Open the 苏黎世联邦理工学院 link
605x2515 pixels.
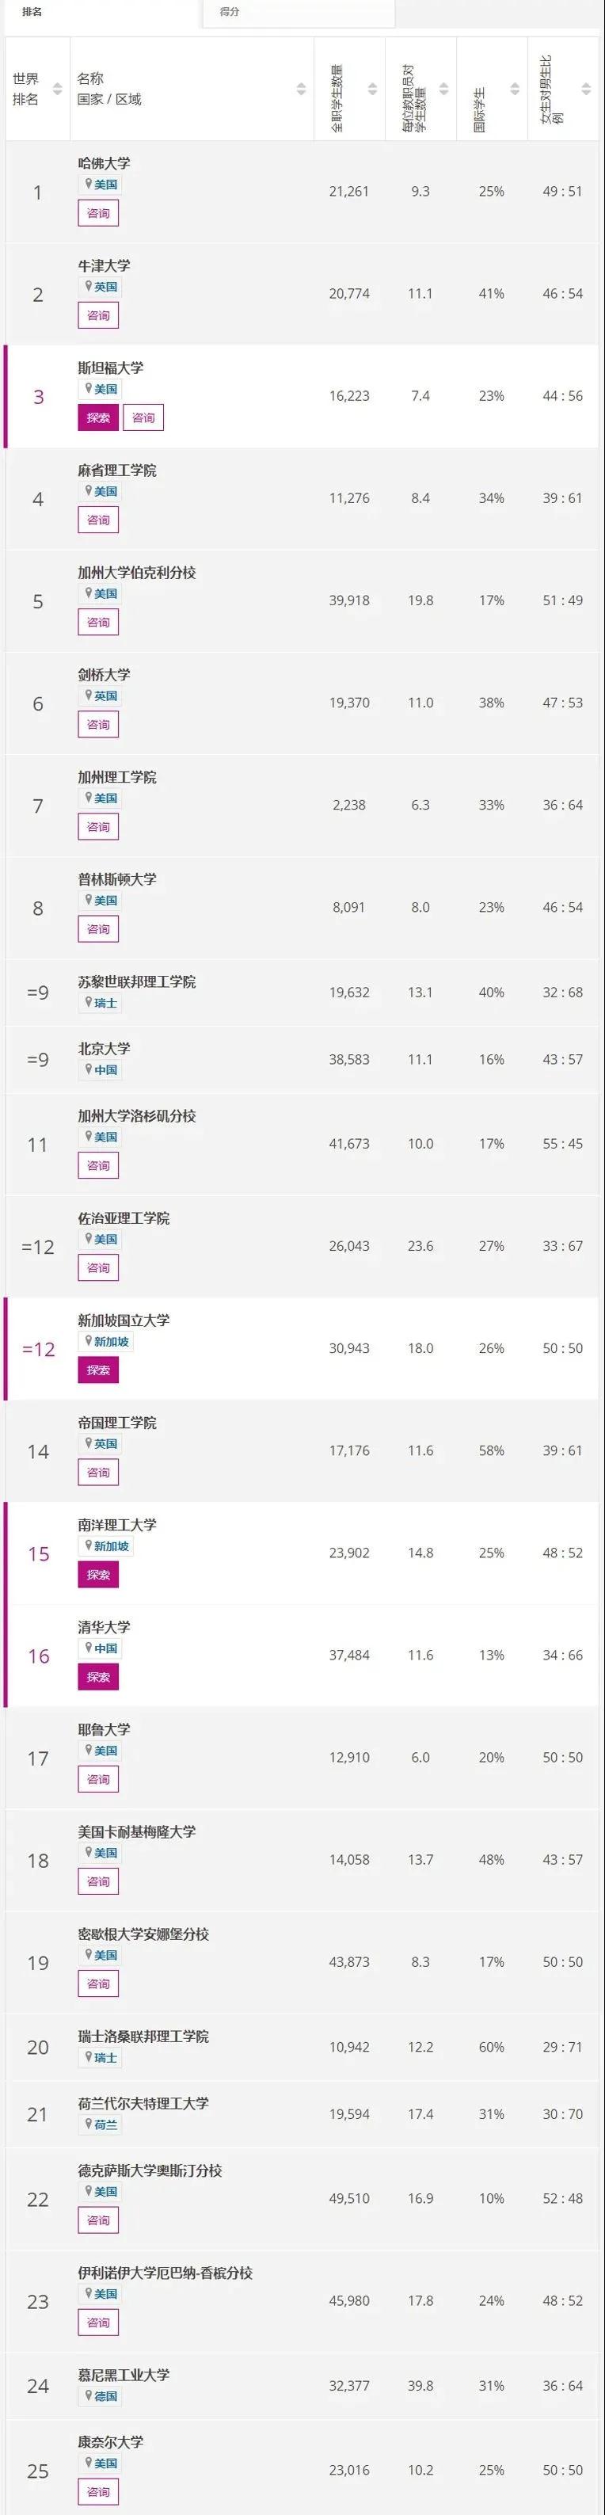[x=137, y=981]
